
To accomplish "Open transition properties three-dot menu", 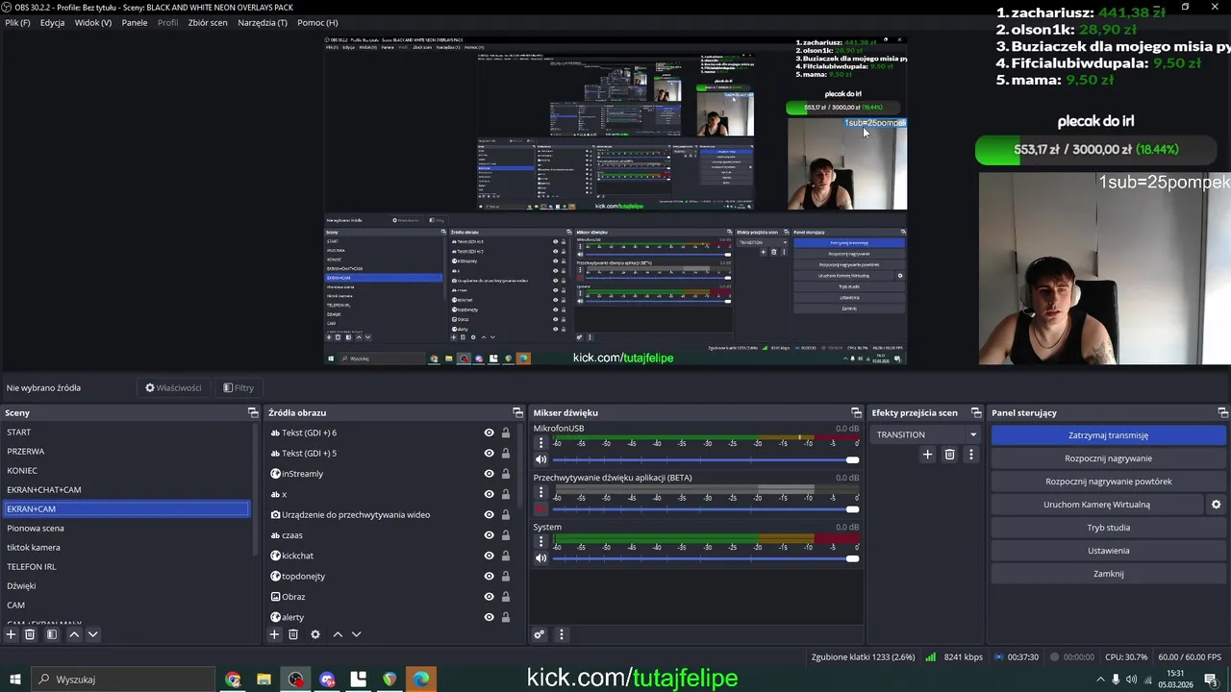I will pyautogui.click(x=970, y=455).
